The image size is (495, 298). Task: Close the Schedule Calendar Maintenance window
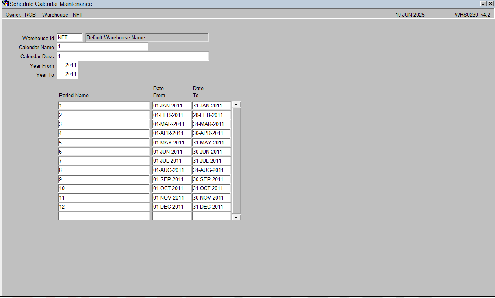[x=490, y=3]
